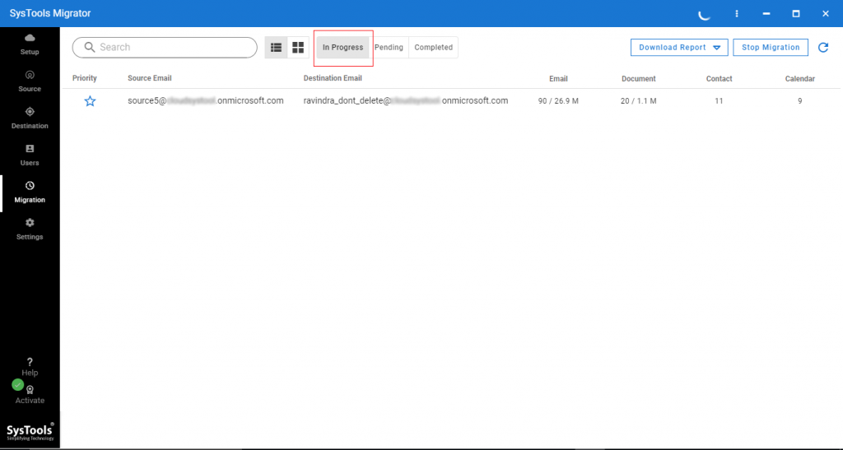The image size is (843, 450).
Task: Switch to the Completed tab
Action: pos(433,47)
